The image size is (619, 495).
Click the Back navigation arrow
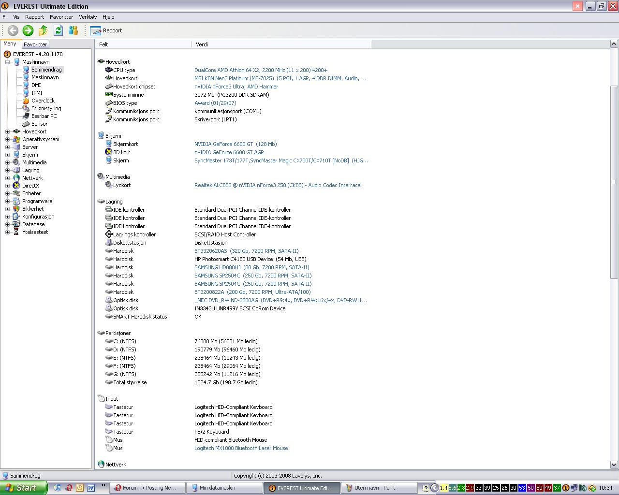(x=13, y=30)
